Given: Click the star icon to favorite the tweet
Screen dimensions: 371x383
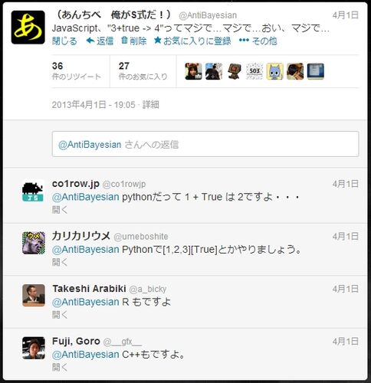Looking at the screenshot, I should [x=158, y=41].
